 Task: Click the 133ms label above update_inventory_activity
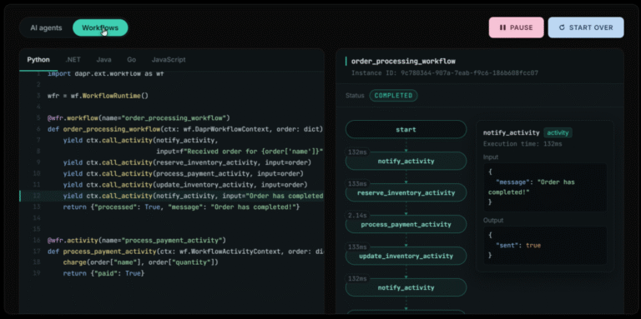click(357, 247)
